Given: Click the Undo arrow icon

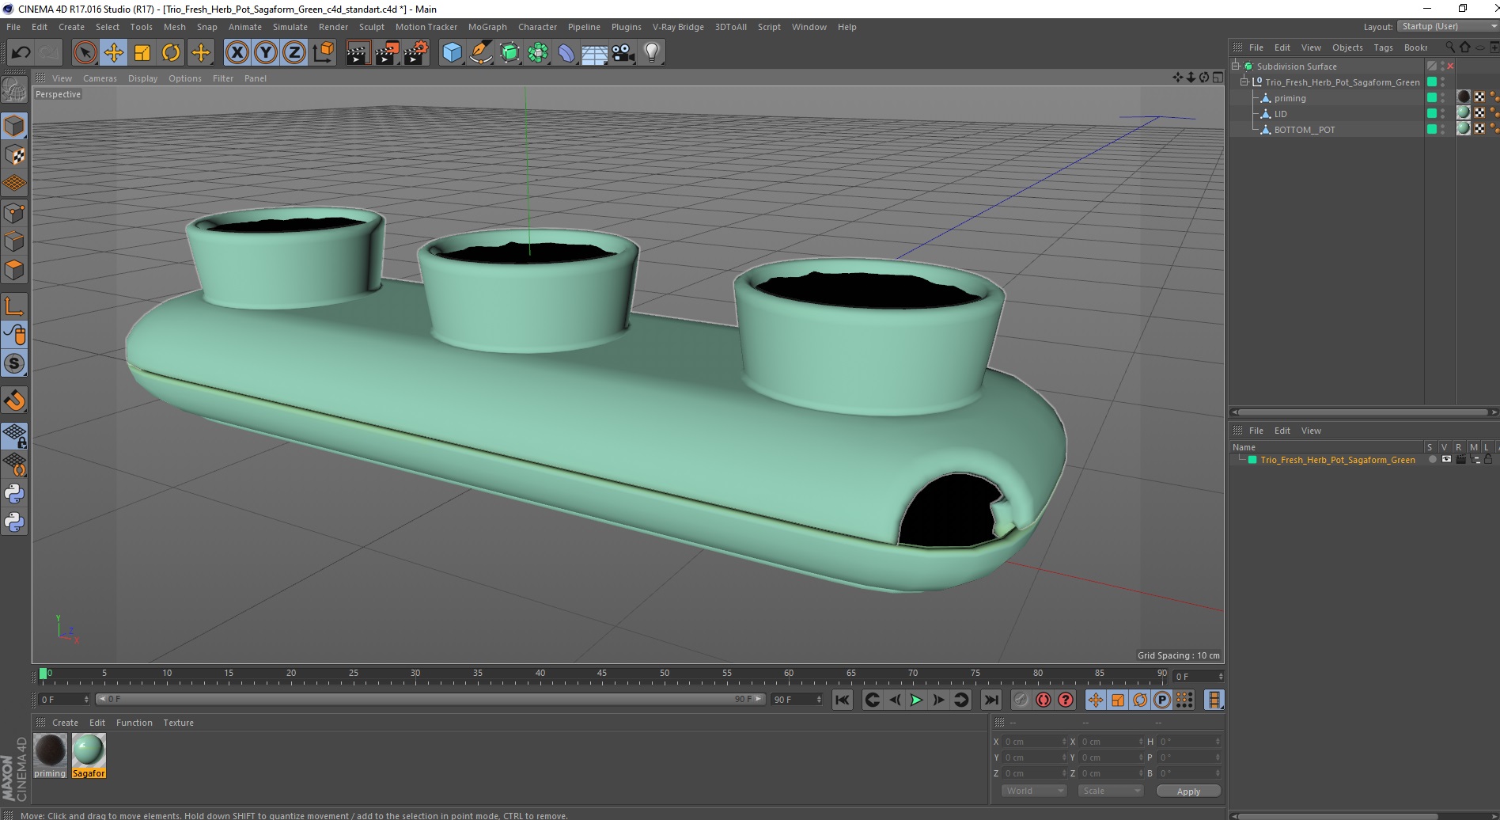Looking at the screenshot, I should (x=21, y=53).
